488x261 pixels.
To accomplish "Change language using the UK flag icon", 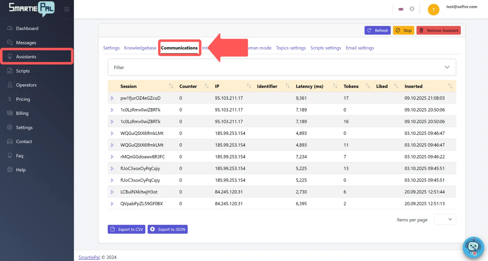I will [x=401, y=9].
